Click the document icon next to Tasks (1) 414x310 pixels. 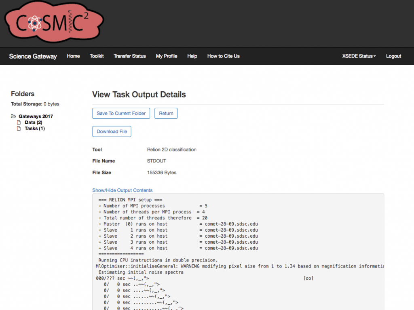tap(19, 128)
